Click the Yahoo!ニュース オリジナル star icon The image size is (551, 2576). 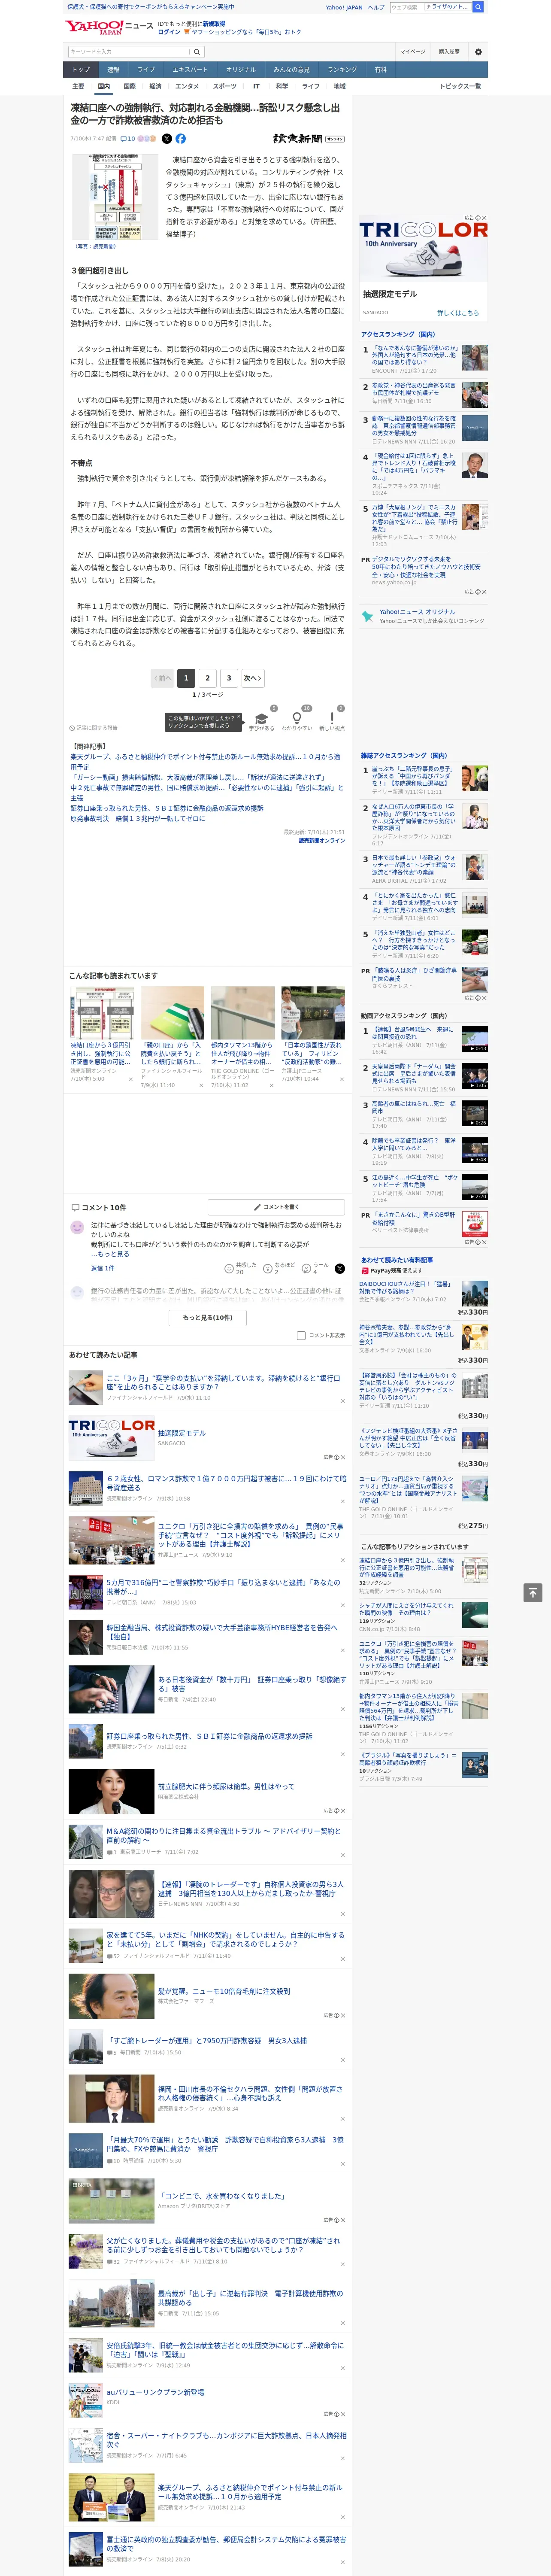[368, 616]
